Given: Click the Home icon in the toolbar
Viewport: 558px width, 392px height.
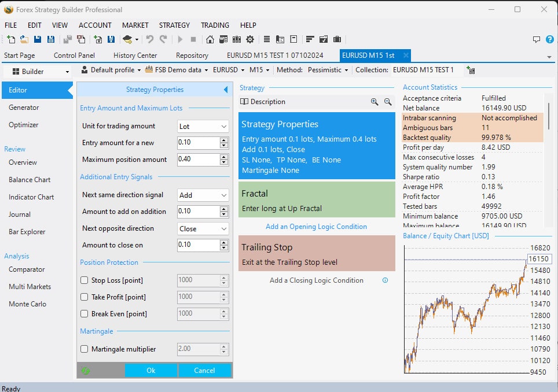Looking at the screenshot, I should (x=210, y=39).
